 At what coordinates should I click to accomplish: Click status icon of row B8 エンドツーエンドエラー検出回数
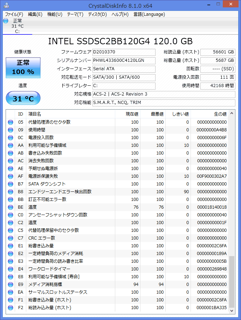[x=11, y=192]
